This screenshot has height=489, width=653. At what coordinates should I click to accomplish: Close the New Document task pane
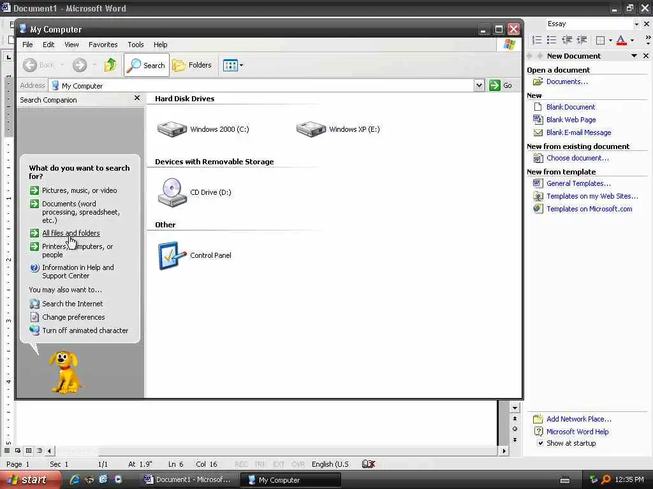[x=646, y=56]
